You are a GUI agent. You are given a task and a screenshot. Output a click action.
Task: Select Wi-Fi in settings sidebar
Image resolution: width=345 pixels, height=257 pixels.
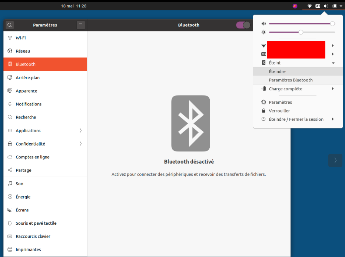pos(45,38)
